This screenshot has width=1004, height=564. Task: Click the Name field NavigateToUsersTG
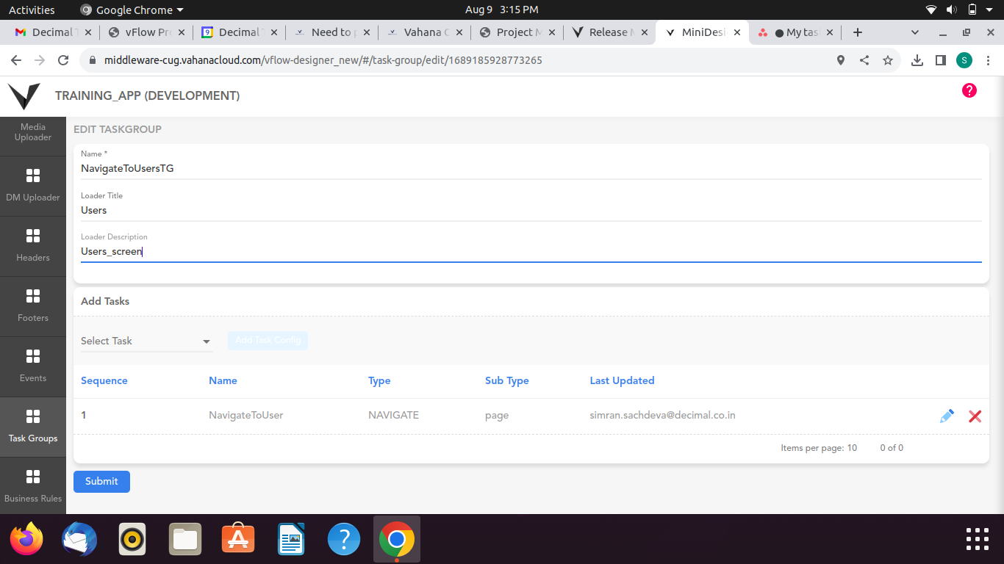click(531, 168)
